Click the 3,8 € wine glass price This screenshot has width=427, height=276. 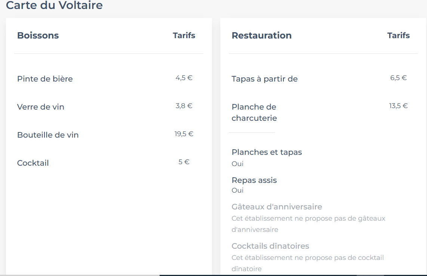click(184, 106)
